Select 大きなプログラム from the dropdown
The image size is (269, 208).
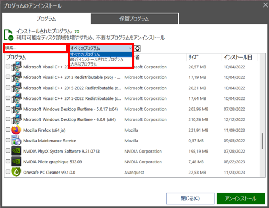[x=101, y=64]
